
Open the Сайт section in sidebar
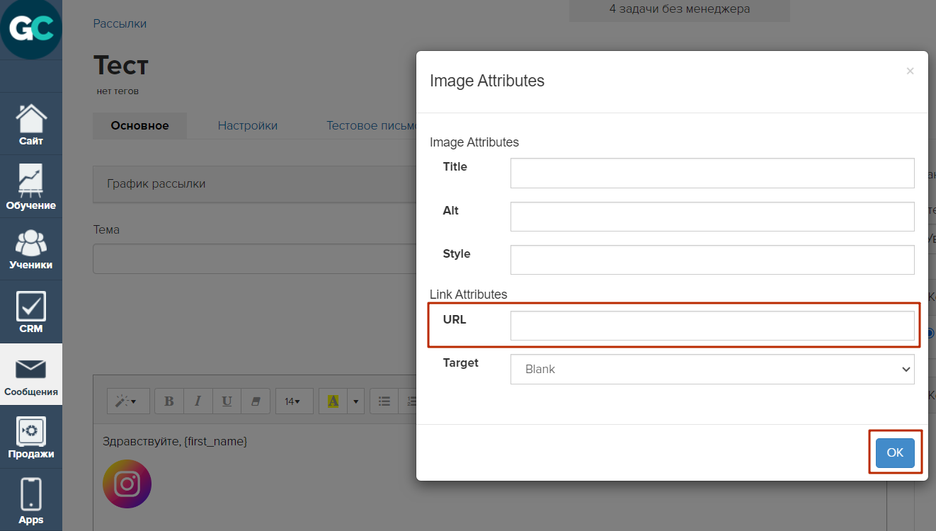point(31,125)
